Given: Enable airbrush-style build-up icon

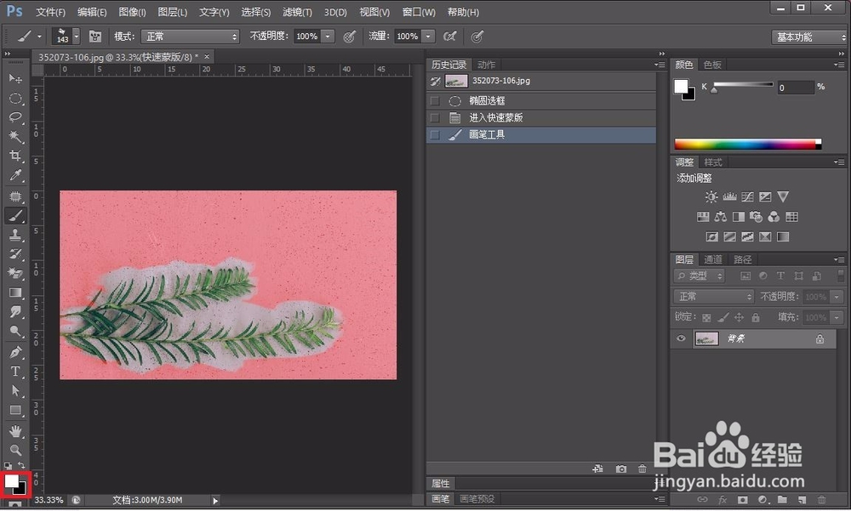Looking at the screenshot, I should 449,37.
